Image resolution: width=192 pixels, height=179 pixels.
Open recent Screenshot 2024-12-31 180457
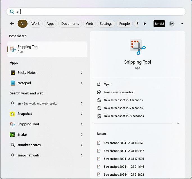click(124, 151)
